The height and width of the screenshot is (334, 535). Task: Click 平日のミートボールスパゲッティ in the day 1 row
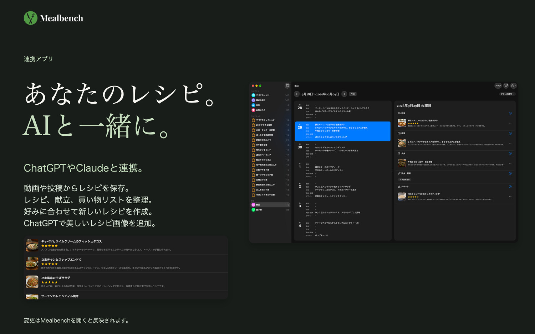329,170
